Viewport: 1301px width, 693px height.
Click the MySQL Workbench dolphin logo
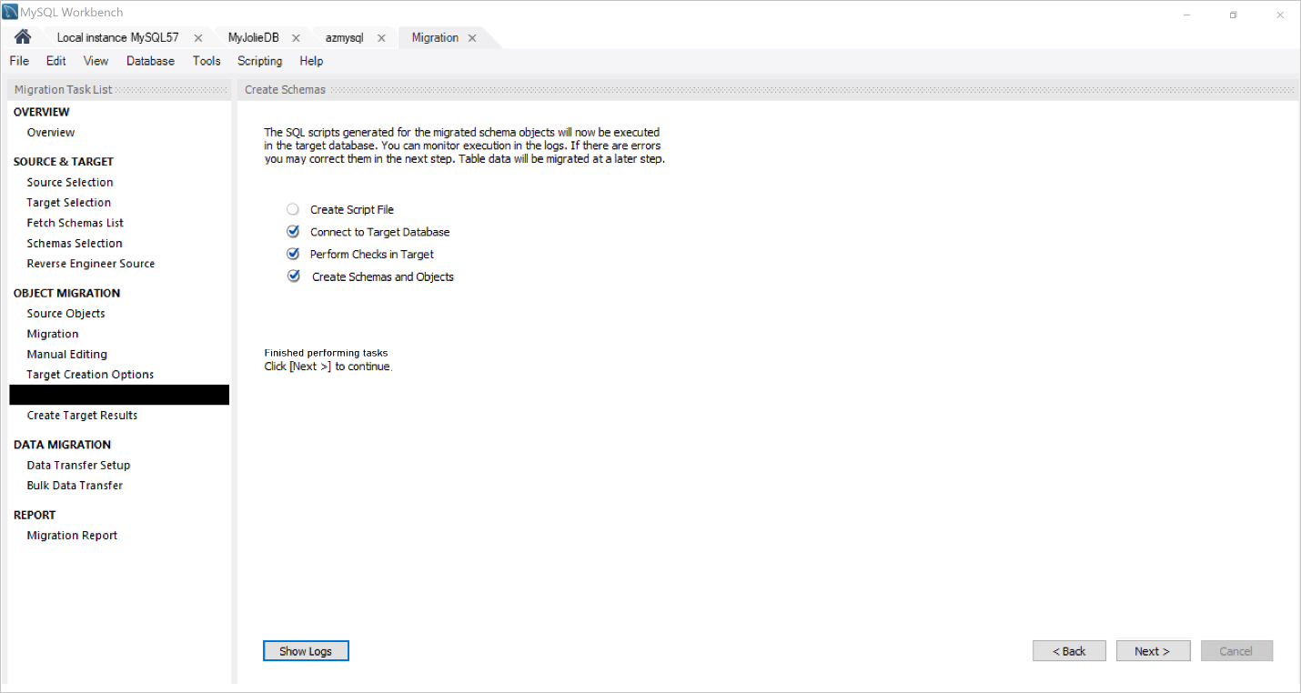point(10,13)
